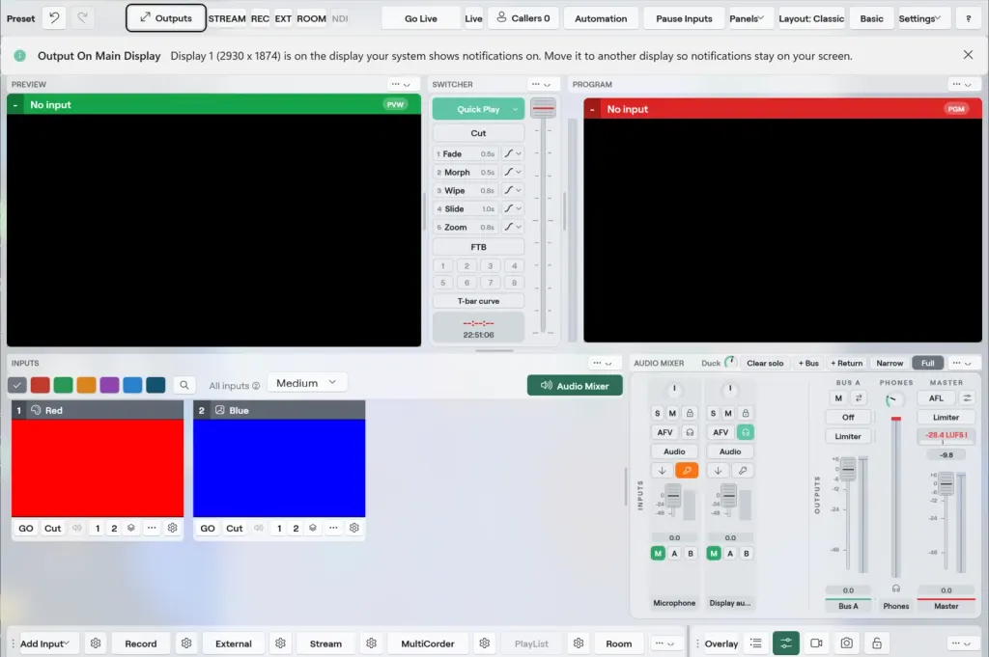Viewport: 989px width, 657px height.
Task: Select the Outputs tab
Action: [166, 17]
